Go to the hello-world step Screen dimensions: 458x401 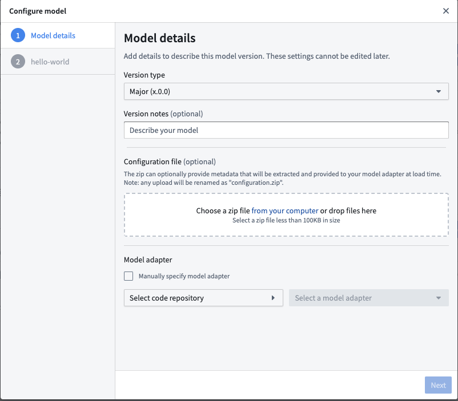coord(58,62)
